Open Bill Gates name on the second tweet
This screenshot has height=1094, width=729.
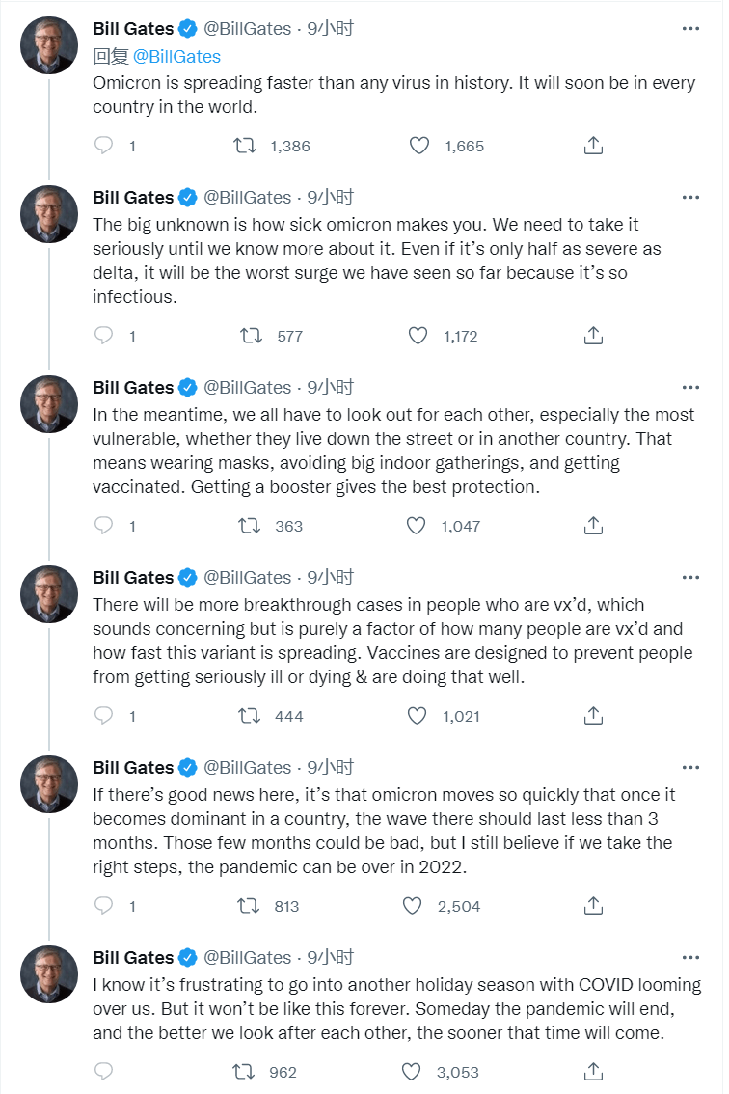pyautogui.click(x=133, y=198)
